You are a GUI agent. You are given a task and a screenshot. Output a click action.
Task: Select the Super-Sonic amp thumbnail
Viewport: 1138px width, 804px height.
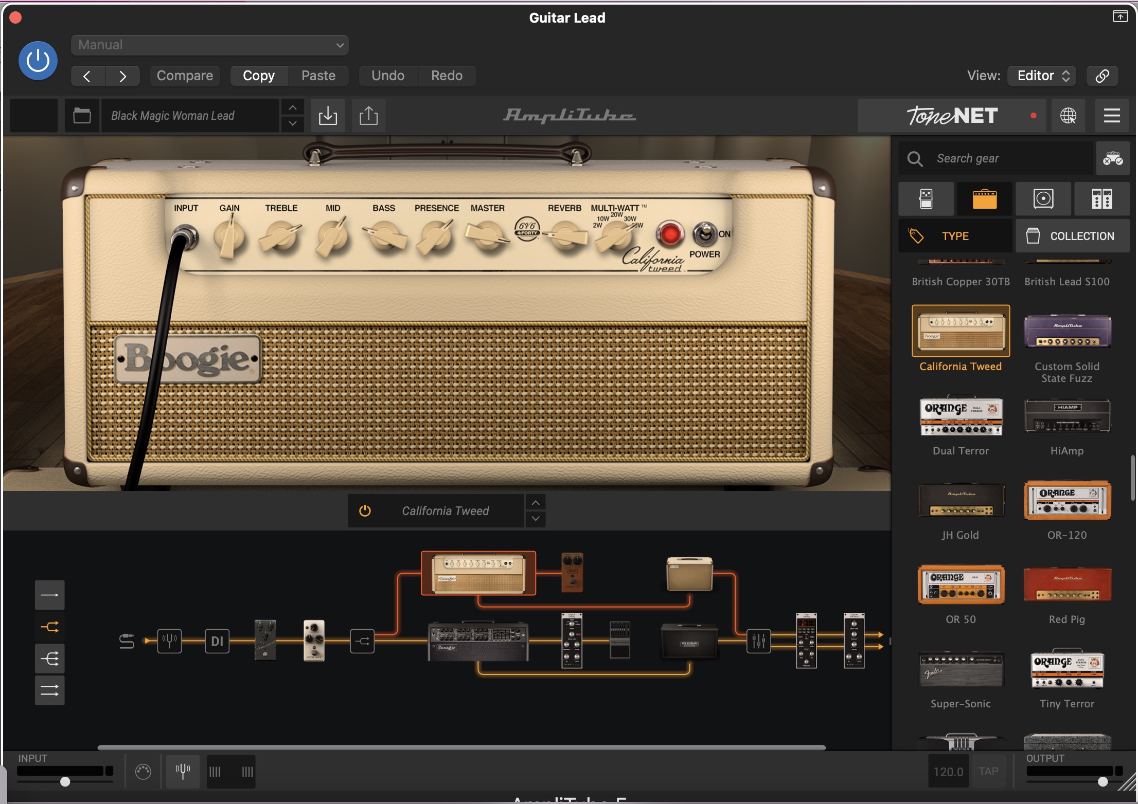coord(961,669)
